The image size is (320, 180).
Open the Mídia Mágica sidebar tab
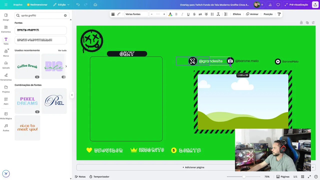6,115
